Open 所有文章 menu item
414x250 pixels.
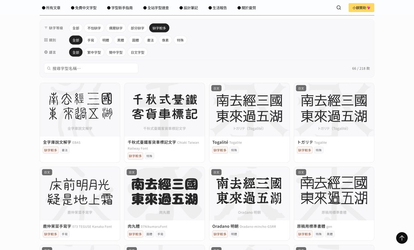coord(51,8)
